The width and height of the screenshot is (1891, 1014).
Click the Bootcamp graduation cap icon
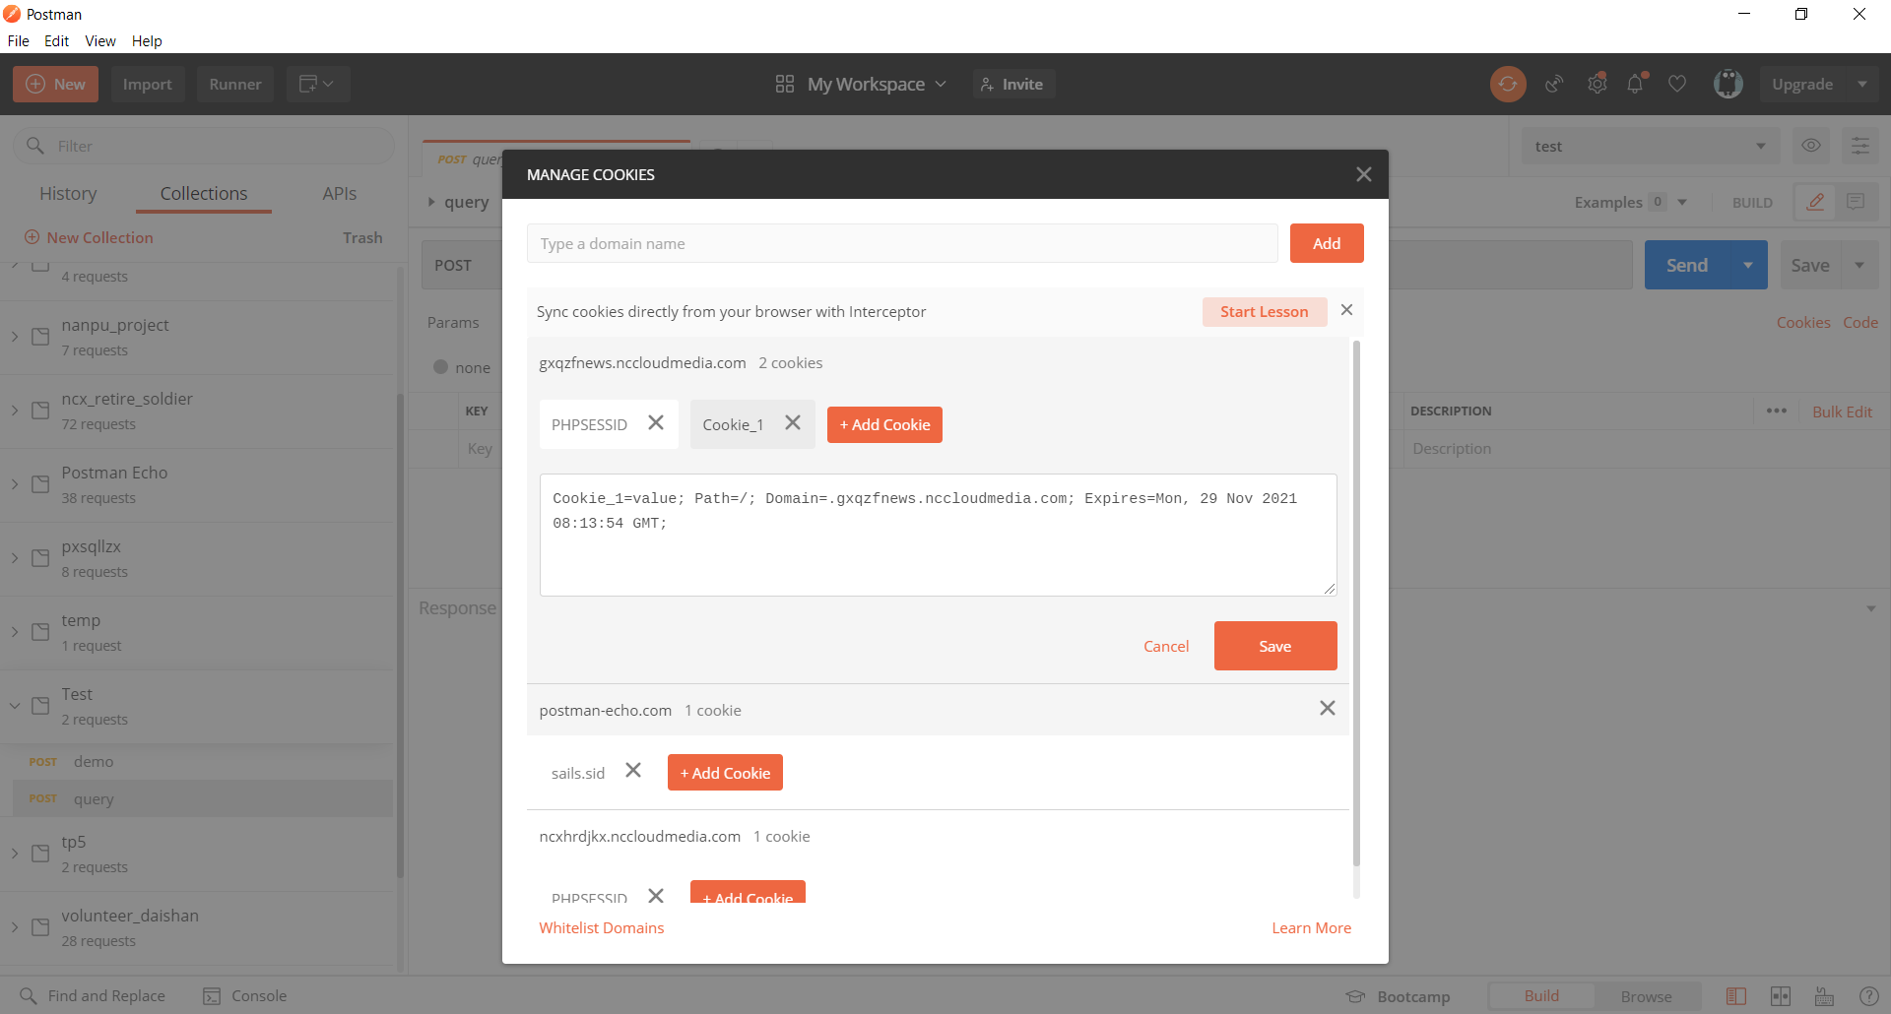[1356, 996]
